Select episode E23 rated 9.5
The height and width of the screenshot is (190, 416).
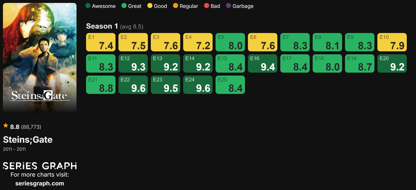[165, 85]
